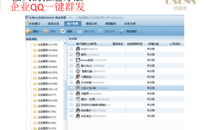Click the 刷新 refresh icon
206x130 pixels.
[x=63, y=31]
